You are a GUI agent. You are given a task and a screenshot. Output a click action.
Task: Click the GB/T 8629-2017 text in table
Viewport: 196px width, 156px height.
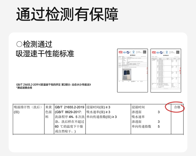pos(68,112)
